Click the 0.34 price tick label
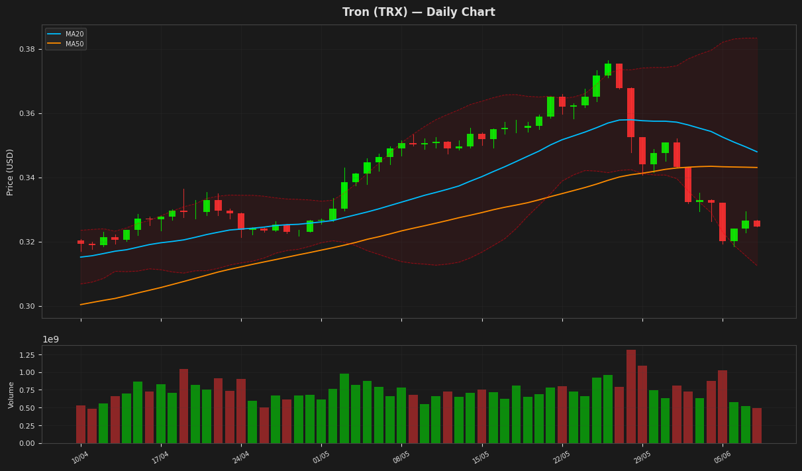The height and width of the screenshot is (471, 802). point(27,178)
